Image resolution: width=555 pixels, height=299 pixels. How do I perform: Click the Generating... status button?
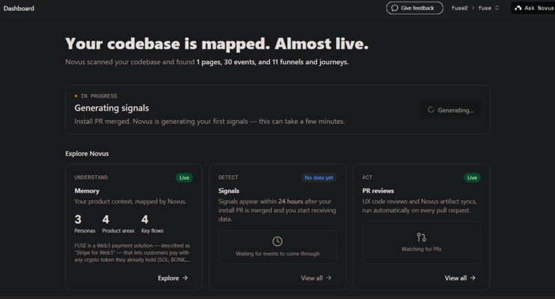(450, 110)
